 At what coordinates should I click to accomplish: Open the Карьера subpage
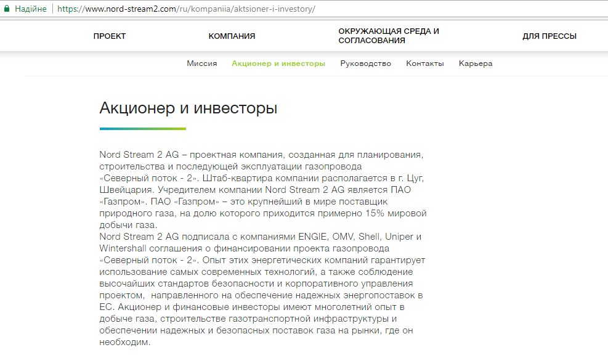point(476,63)
